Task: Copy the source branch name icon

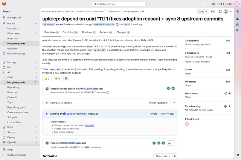Action: 117,24
